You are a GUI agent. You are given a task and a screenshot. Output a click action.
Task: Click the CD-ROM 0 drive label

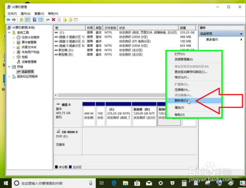click(x=70, y=132)
